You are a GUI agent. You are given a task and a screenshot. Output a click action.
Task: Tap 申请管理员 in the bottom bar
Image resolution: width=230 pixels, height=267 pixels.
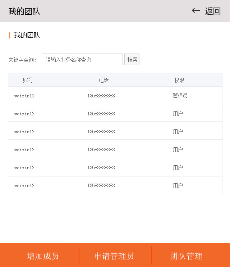(x=114, y=256)
